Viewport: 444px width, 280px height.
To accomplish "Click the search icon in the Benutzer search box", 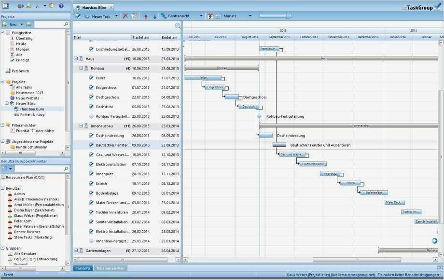I will [x=66, y=169].
